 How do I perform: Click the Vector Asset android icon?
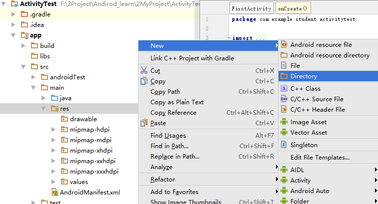(284, 132)
